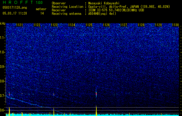Click the Receiving Location field label
The image size is (182, 116).
(67, 7)
